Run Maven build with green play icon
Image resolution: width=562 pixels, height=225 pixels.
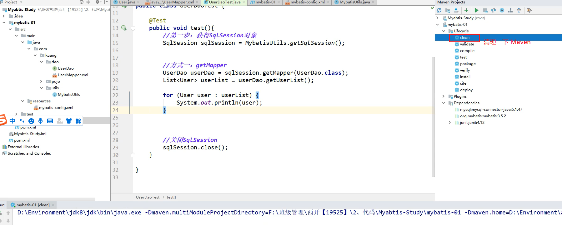pos(477,10)
